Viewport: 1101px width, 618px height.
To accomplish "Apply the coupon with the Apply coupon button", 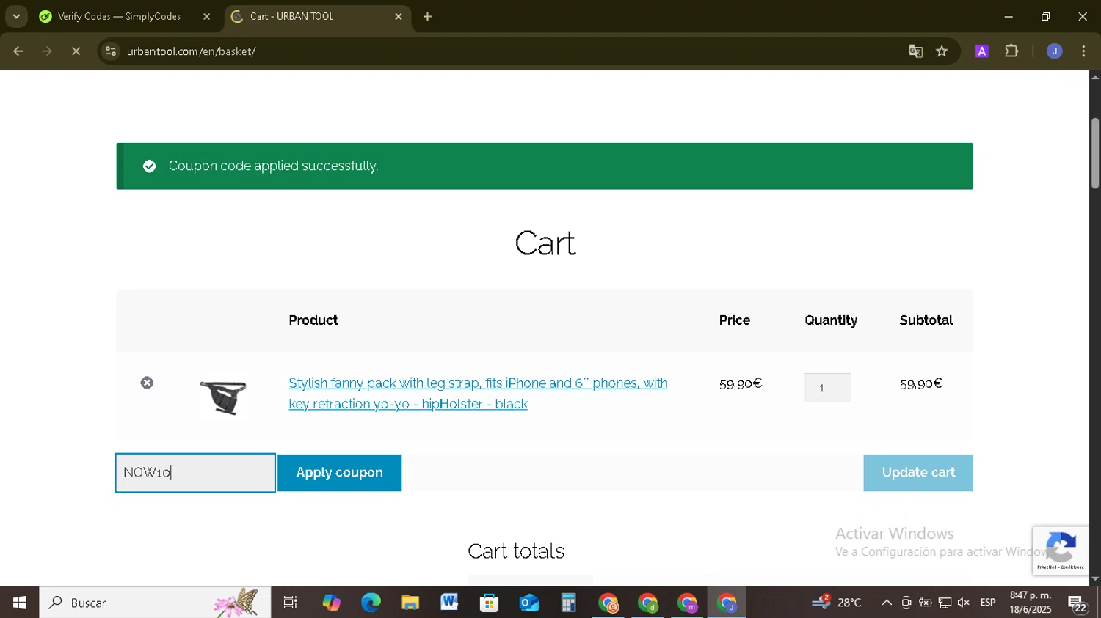I will 339,473.
